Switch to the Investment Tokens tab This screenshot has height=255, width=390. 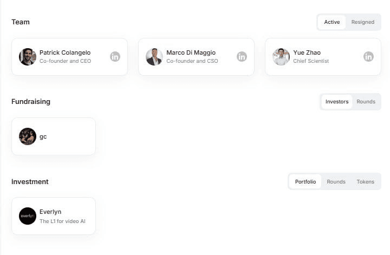[365, 181]
